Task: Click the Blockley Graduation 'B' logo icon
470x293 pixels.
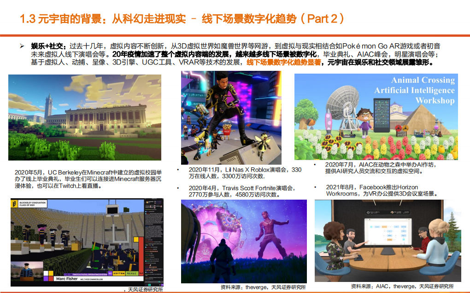Action: point(15,203)
